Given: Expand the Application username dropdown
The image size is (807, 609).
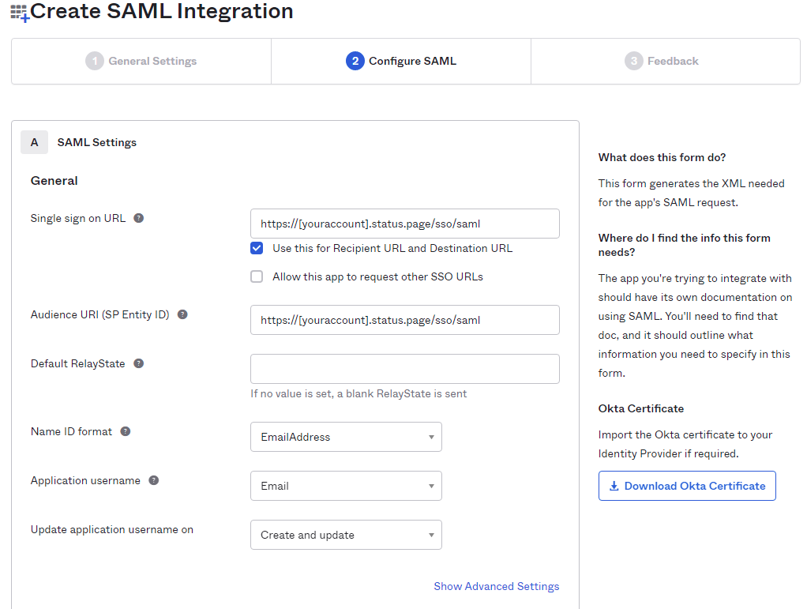Looking at the screenshot, I should coord(346,486).
